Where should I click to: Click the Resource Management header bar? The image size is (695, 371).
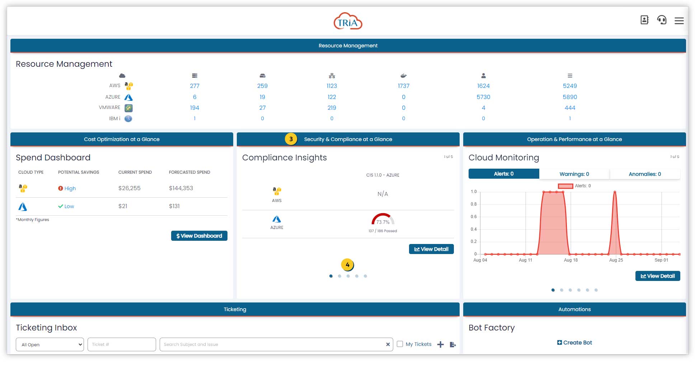coord(348,46)
